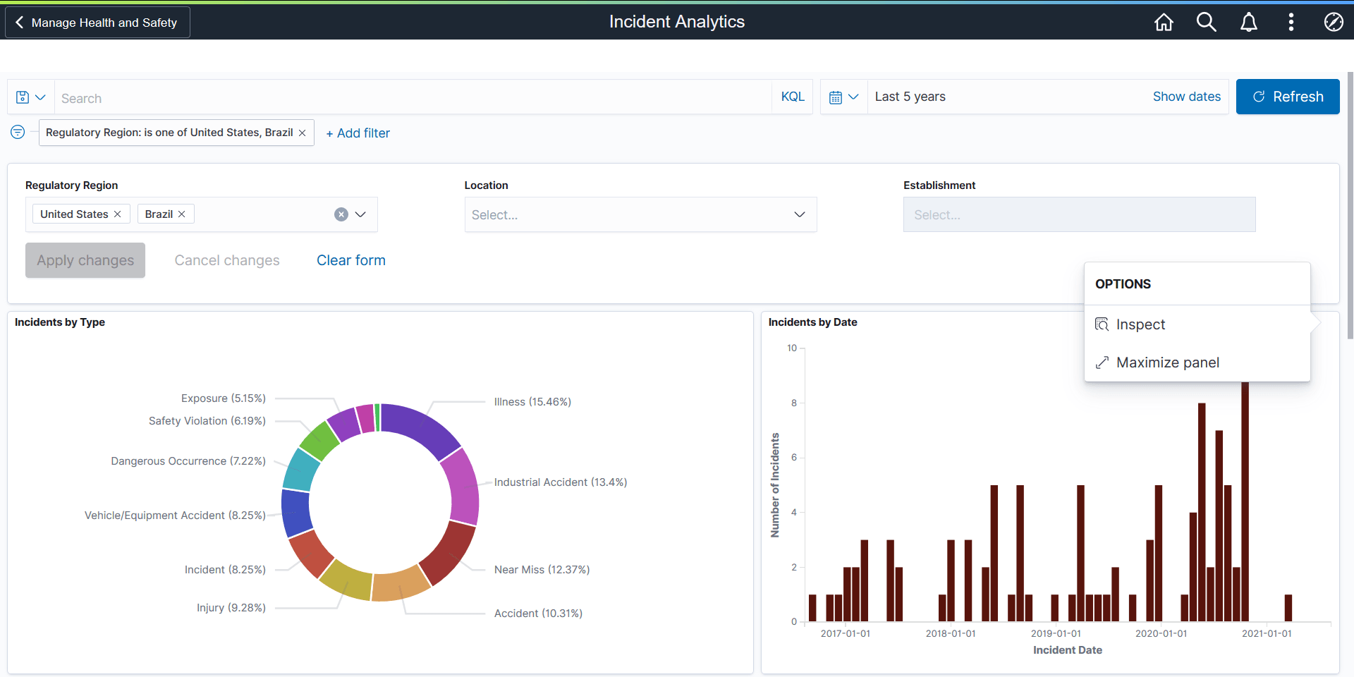Viewport: 1354px width, 677px height.
Task: Click the Clear form link
Action: [350, 260]
